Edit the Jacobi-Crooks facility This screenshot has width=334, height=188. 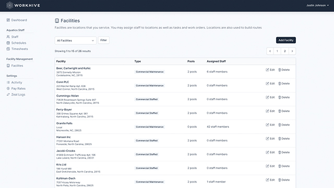click(x=270, y=152)
